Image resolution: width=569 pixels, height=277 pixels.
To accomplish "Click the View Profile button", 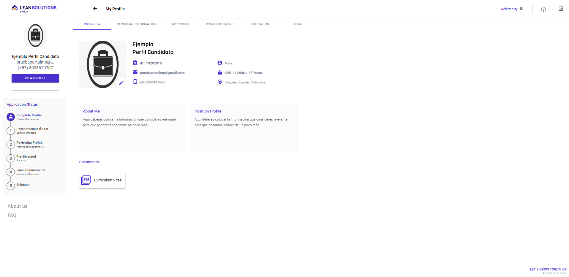I will pyautogui.click(x=35, y=78).
